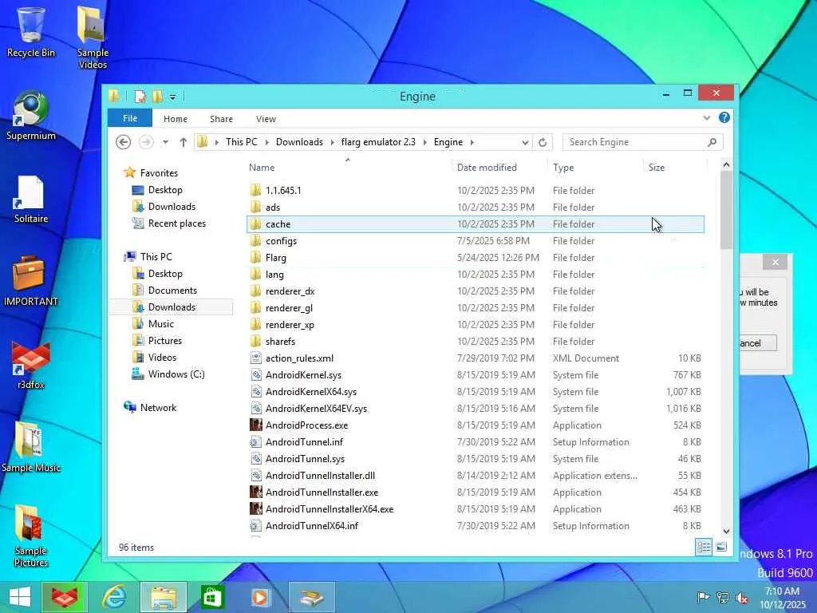The height and width of the screenshot is (613, 817).
Task: Open the Windows Store taskbar icon
Action: point(212,597)
